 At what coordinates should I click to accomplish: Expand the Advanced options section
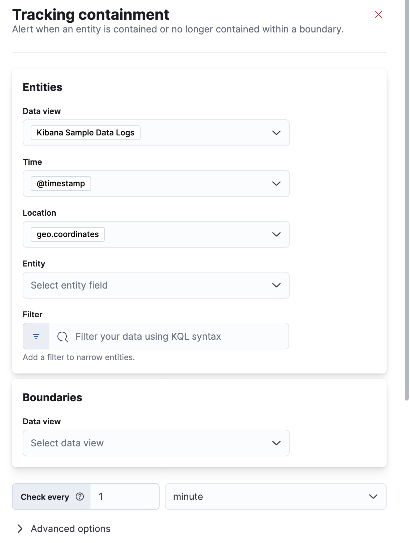pos(70,529)
